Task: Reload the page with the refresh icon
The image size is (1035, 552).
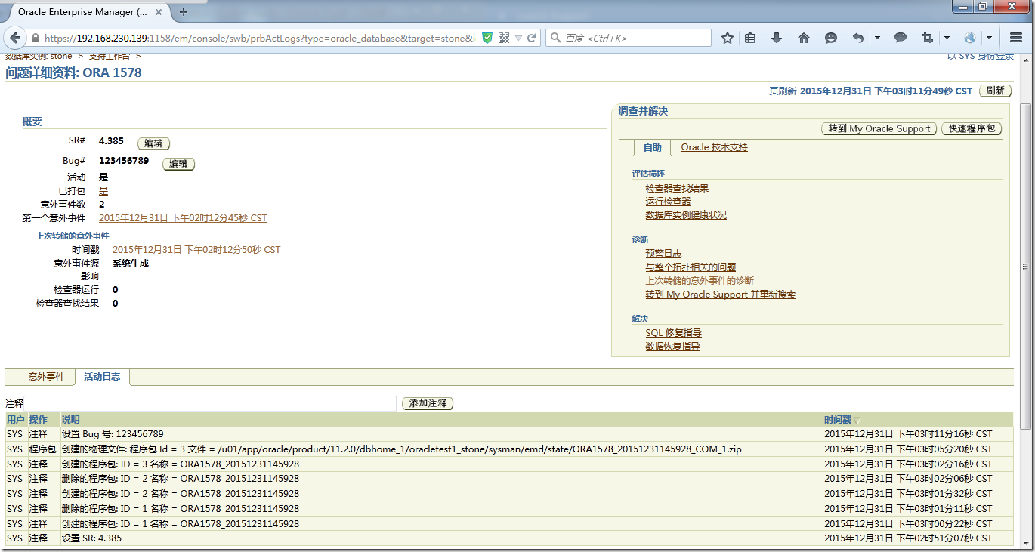Action: click(x=532, y=38)
